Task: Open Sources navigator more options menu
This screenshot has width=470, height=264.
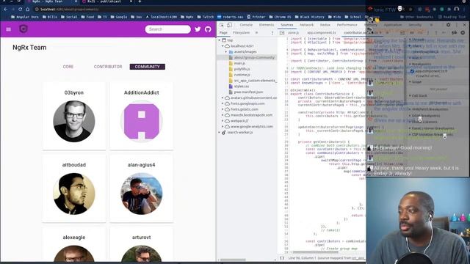Action: pyautogui.click(x=272, y=32)
